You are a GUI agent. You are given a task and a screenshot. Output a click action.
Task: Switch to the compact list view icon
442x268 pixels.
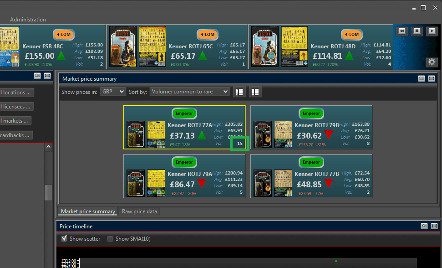pyautogui.click(x=239, y=92)
